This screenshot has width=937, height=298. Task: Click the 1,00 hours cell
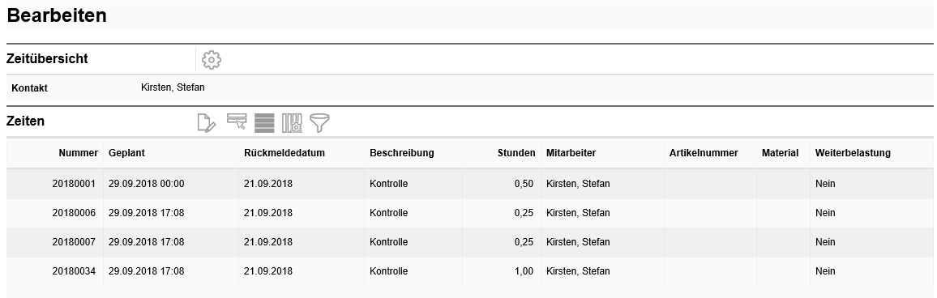click(x=524, y=271)
